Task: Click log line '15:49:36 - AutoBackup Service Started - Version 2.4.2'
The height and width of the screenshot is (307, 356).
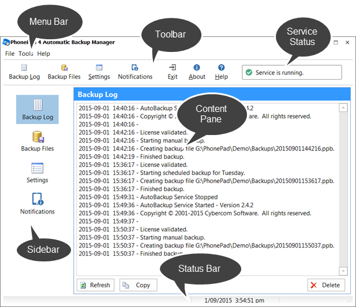Action: [x=166, y=205]
